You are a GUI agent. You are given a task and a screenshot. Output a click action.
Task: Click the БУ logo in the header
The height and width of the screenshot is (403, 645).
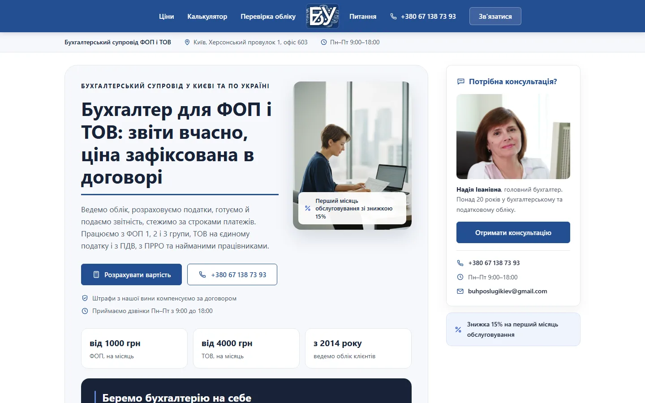click(x=322, y=16)
